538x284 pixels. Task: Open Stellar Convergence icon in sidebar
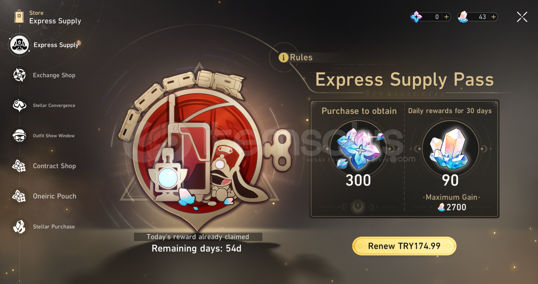(19, 105)
